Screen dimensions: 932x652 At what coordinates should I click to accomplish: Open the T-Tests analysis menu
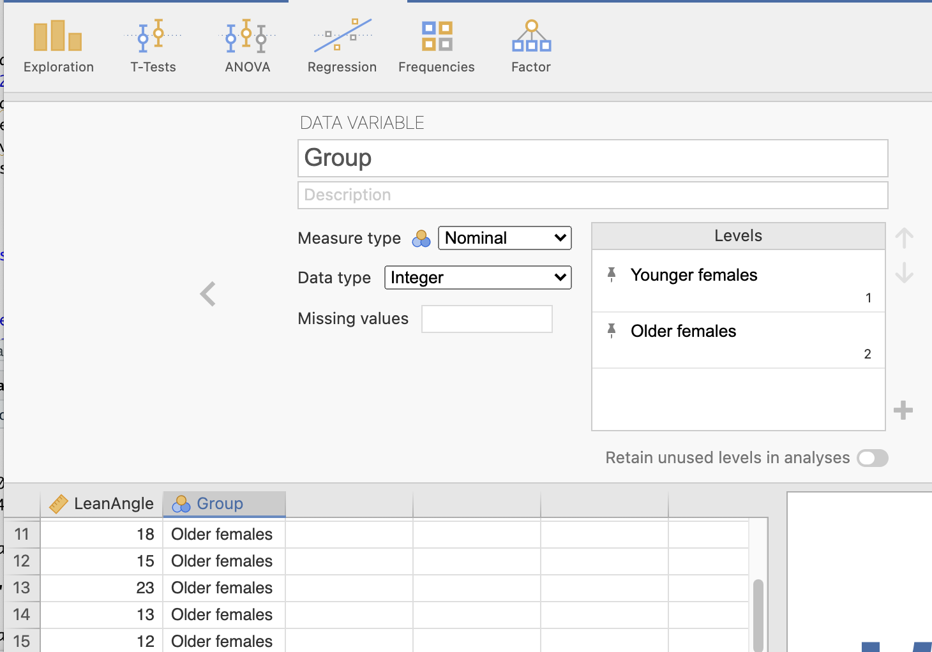153,47
